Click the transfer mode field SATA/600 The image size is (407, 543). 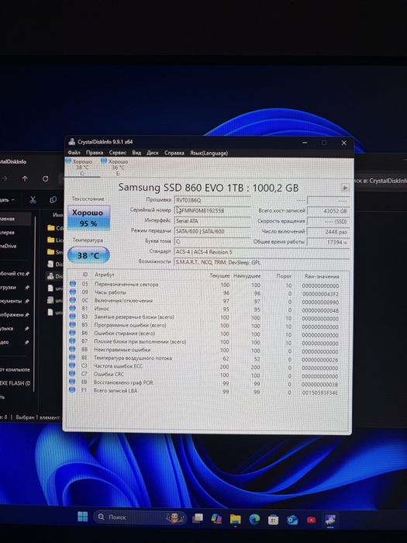[x=212, y=231]
